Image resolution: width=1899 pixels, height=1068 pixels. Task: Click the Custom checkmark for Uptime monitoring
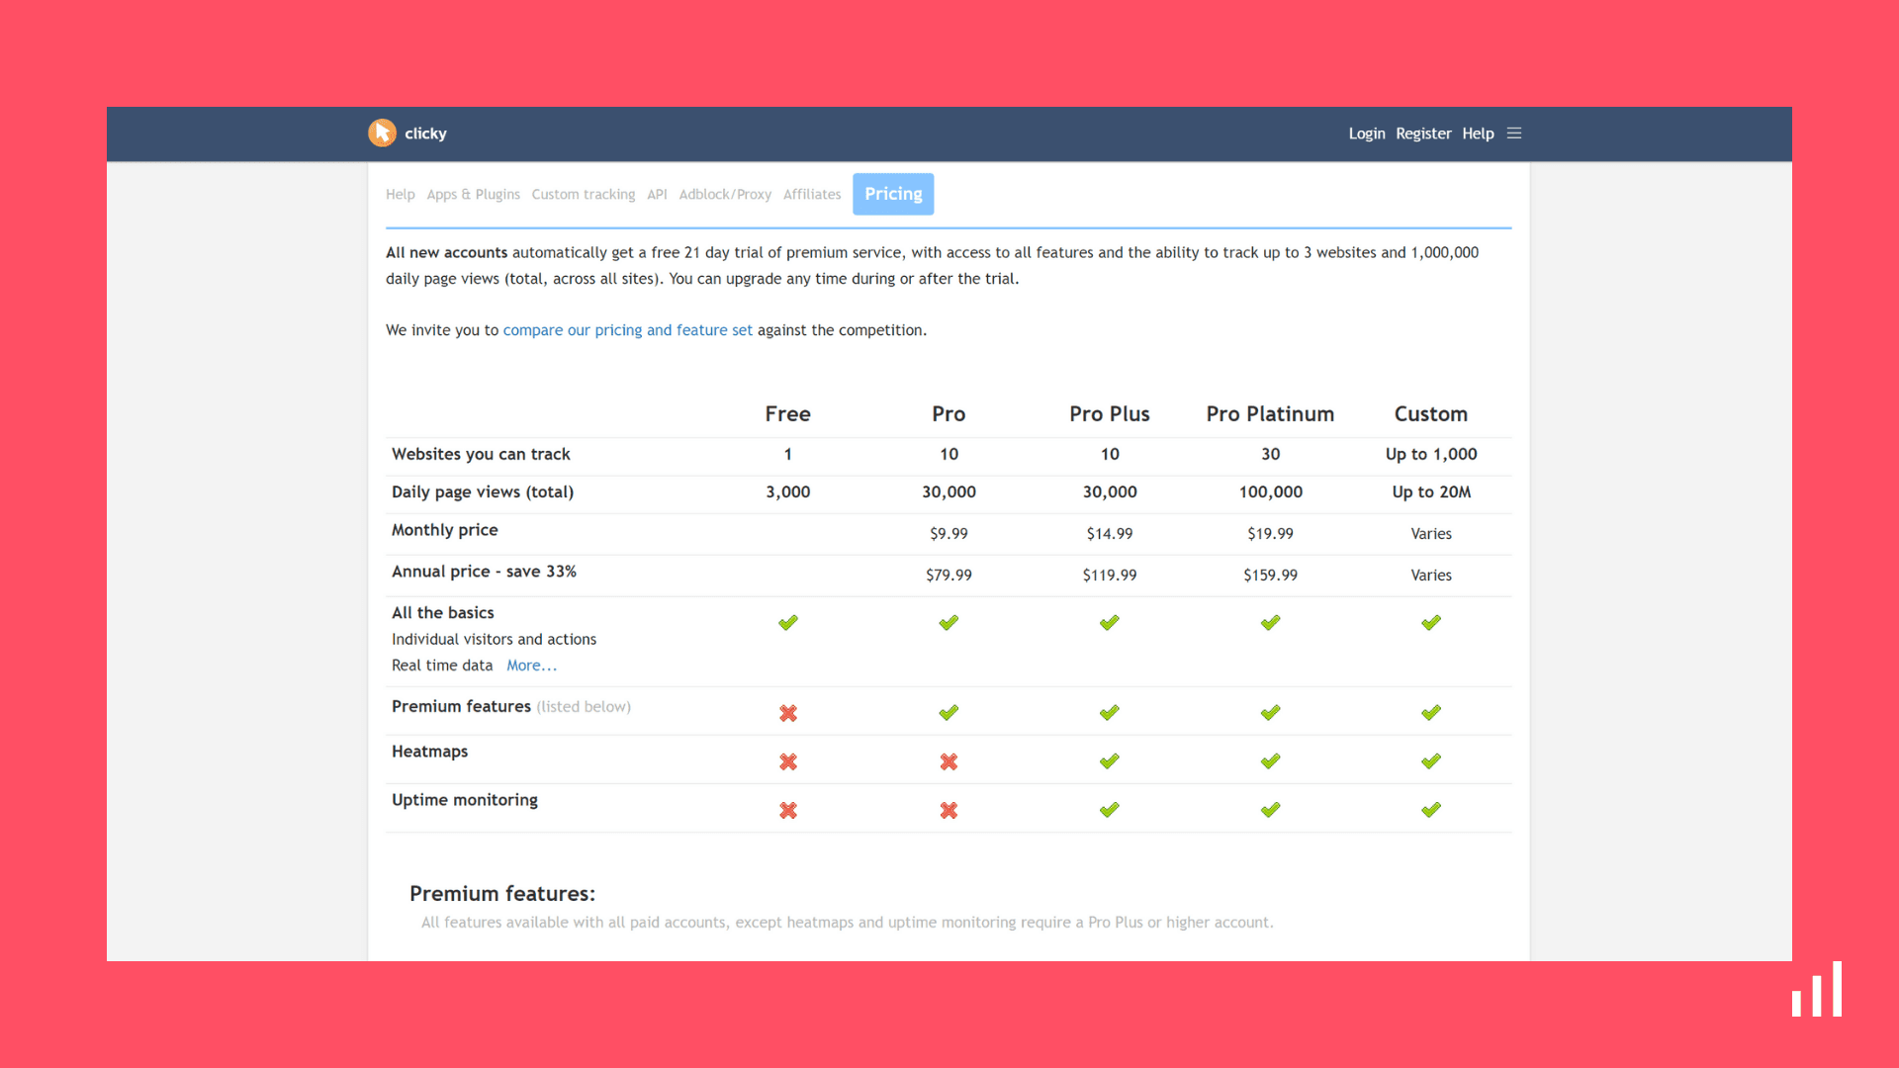[x=1431, y=810]
